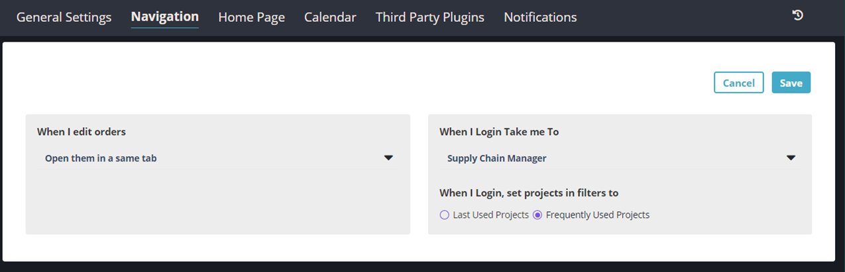The height and width of the screenshot is (272, 845).
Task: Go to the Home Page tab
Action: pos(251,17)
